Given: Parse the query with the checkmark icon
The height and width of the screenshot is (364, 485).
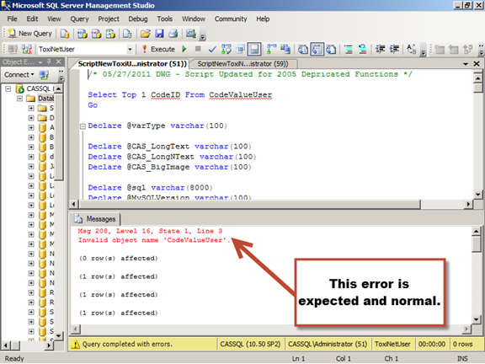Looking at the screenshot, I should pos(212,49).
